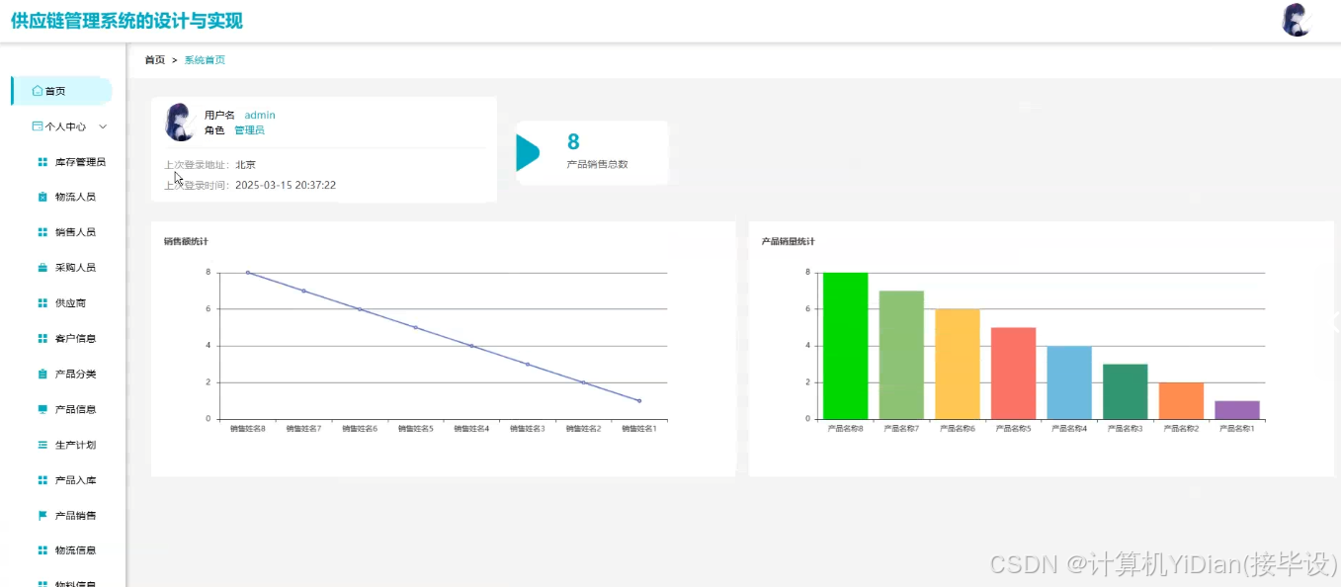This screenshot has height=587, width=1341.
Task: Click the 供应商 grid icon
Action: click(42, 303)
